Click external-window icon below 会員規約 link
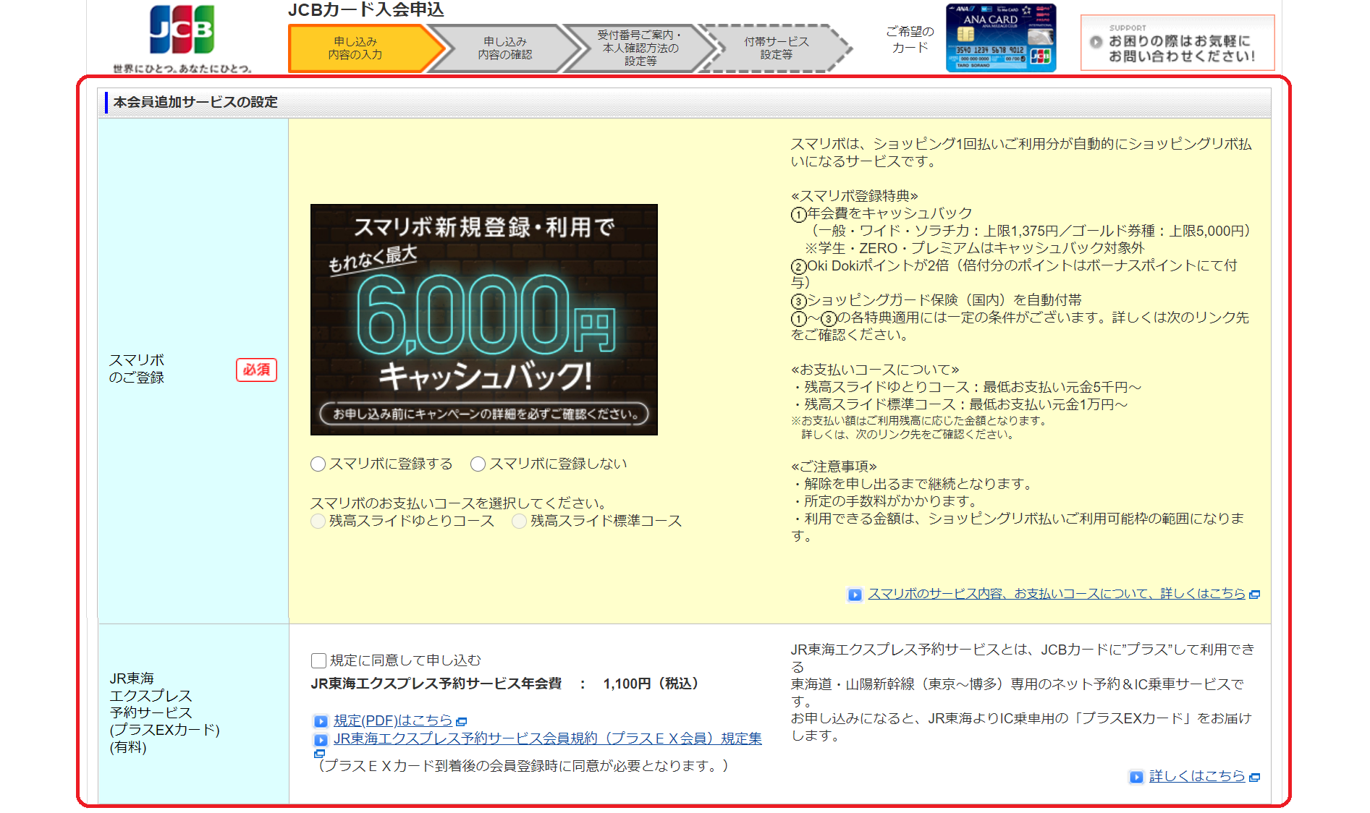Viewport: 1370px width, 813px height. click(319, 754)
